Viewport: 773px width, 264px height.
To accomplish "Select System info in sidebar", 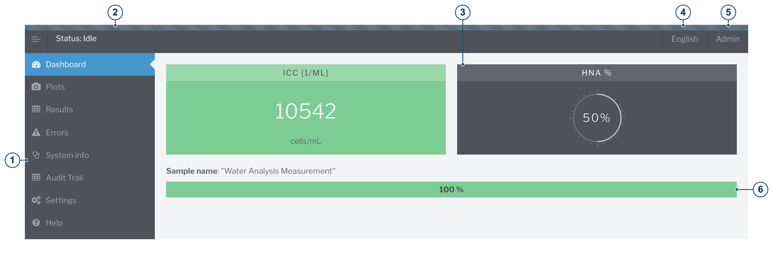I will coord(90,155).
